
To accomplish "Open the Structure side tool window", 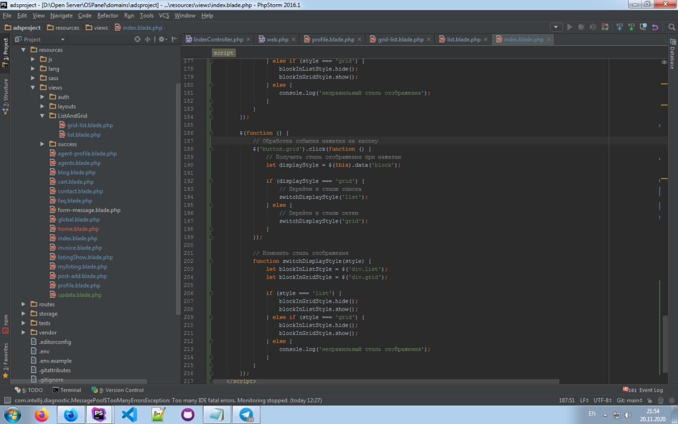I will (x=5, y=96).
